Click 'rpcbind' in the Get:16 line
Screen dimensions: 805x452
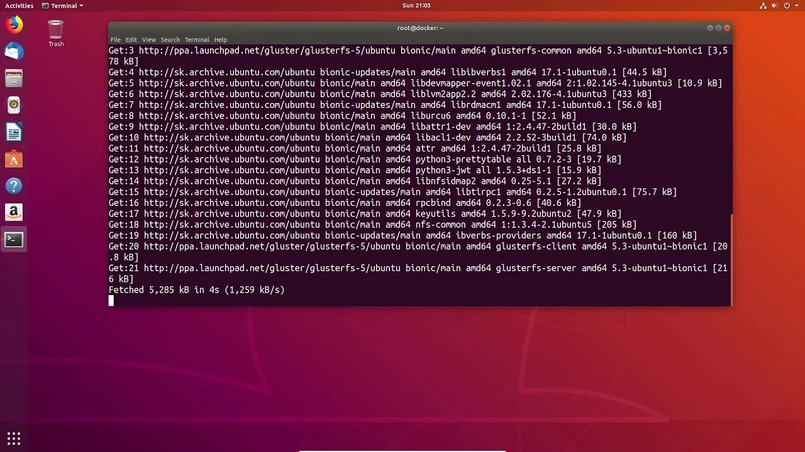pyautogui.click(x=433, y=203)
